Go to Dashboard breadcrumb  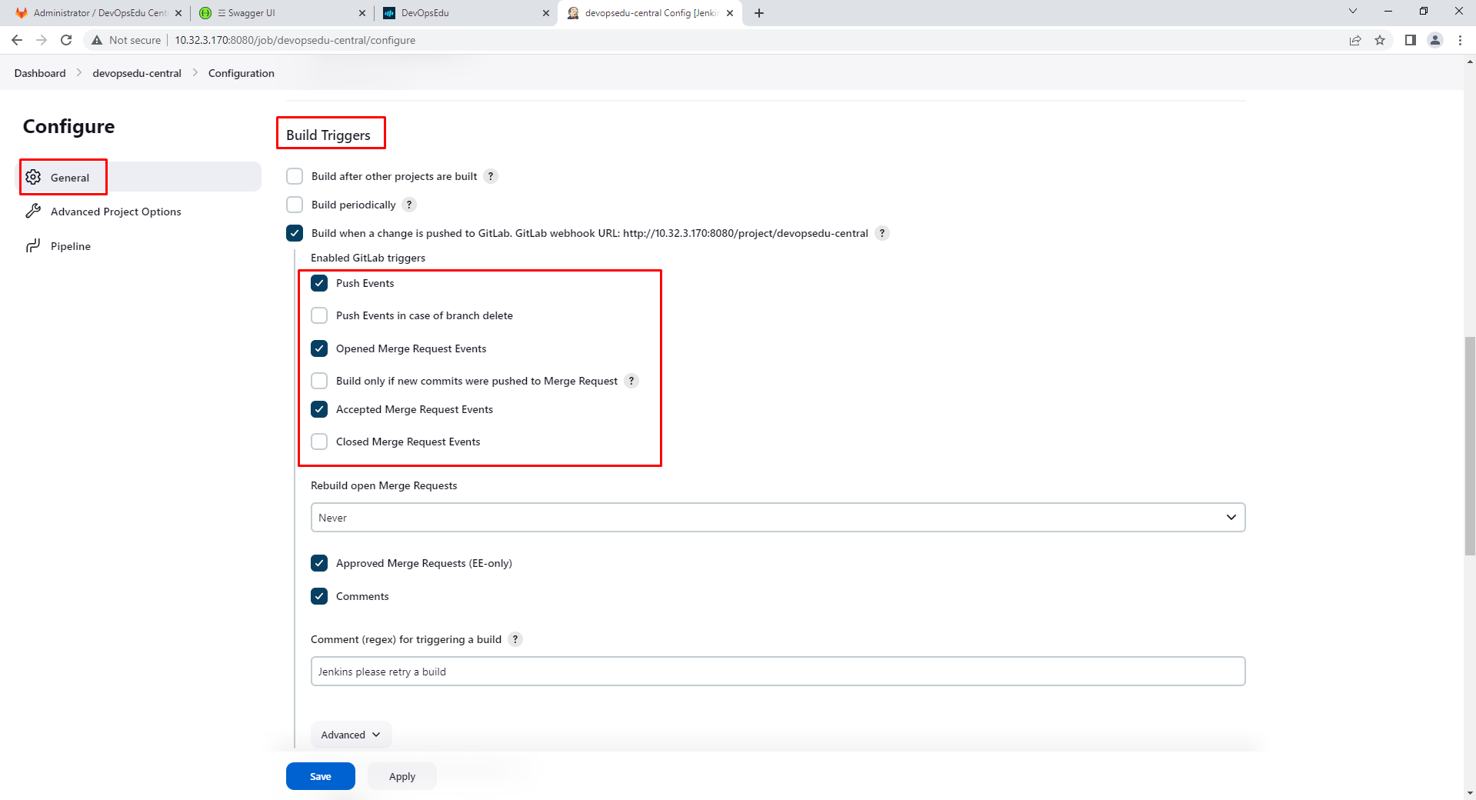pyautogui.click(x=40, y=73)
